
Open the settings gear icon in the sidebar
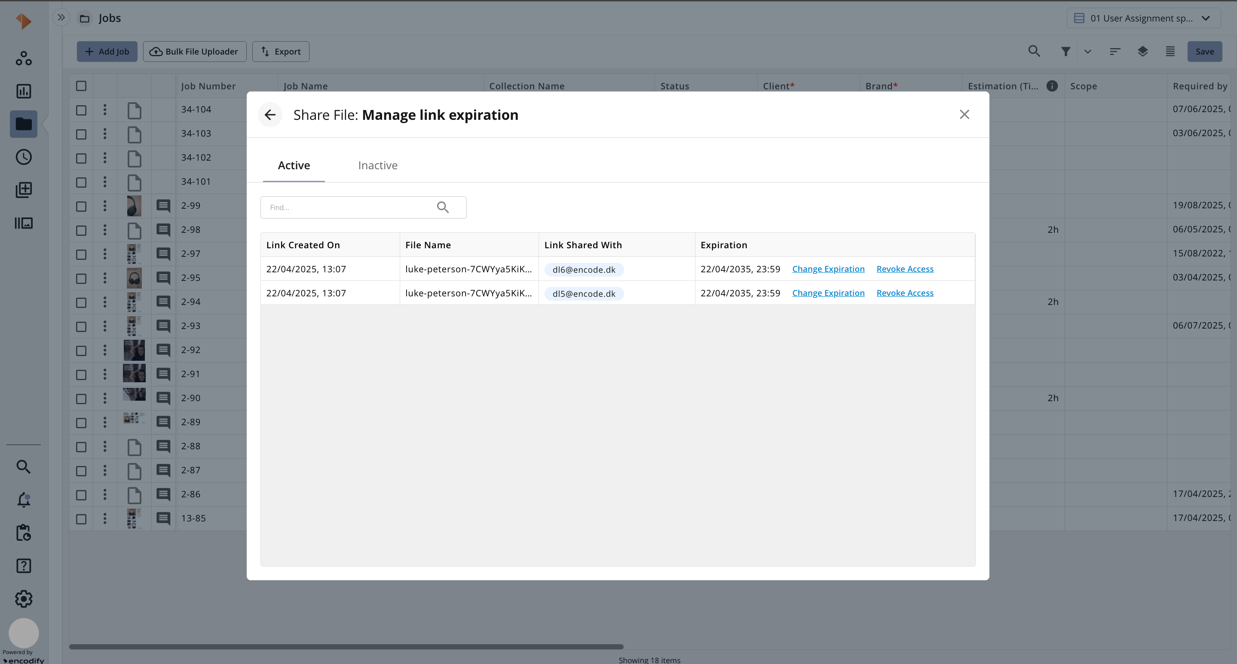point(24,599)
